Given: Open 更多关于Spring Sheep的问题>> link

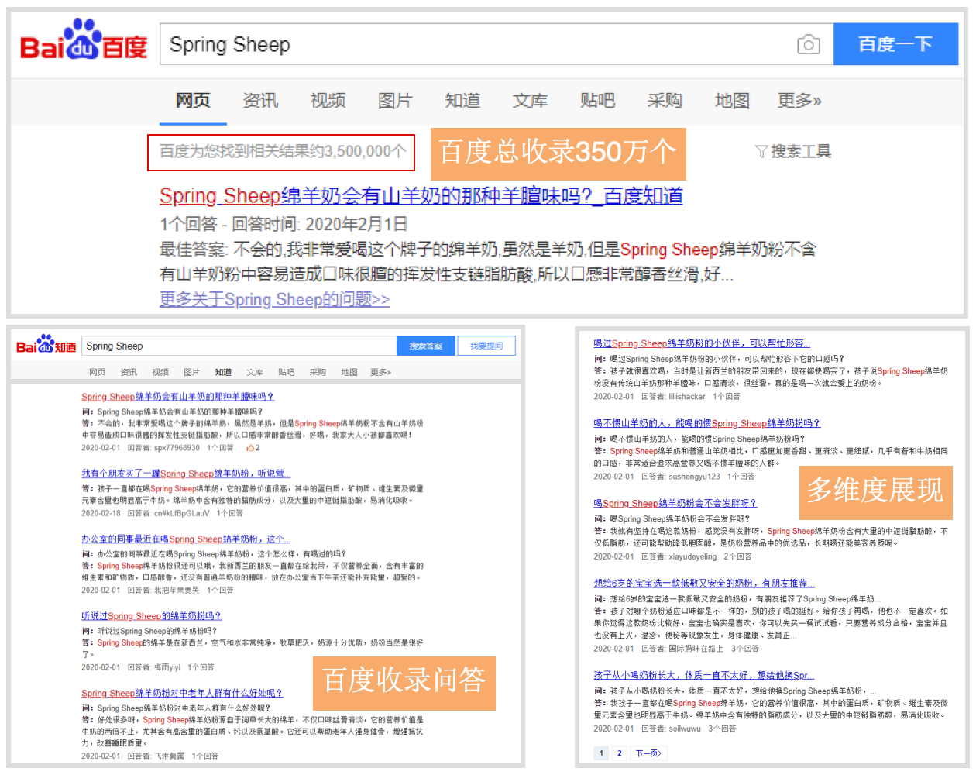Looking at the screenshot, I should (275, 299).
